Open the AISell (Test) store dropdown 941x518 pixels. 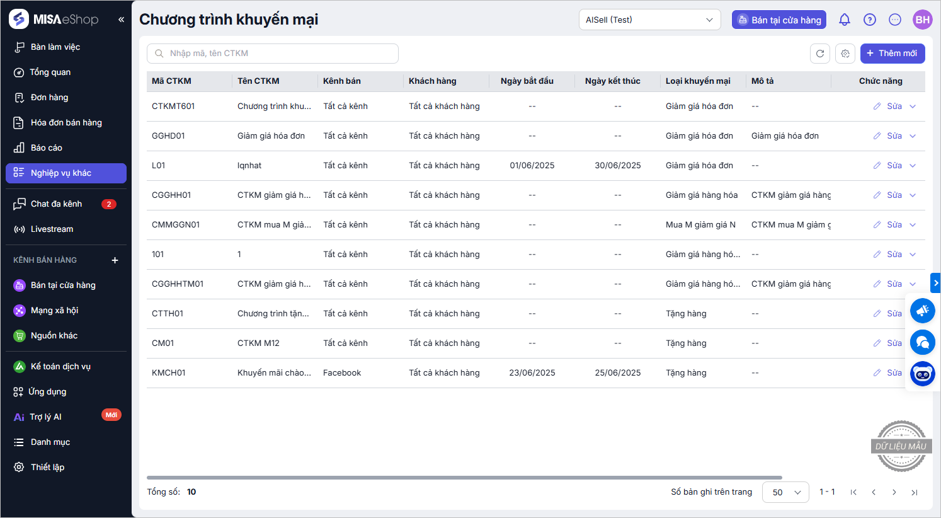tap(649, 20)
